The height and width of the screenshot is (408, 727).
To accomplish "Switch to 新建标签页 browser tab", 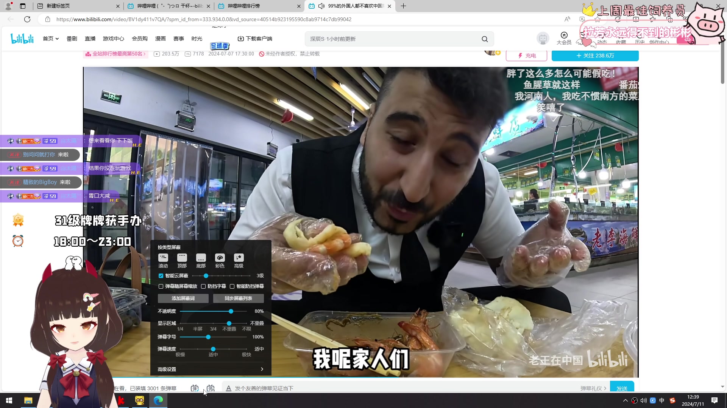I will pyautogui.click(x=78, y=6).
